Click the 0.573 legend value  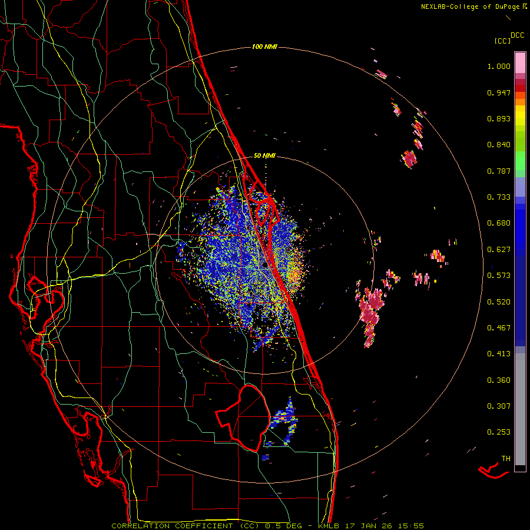click(499, 276)
